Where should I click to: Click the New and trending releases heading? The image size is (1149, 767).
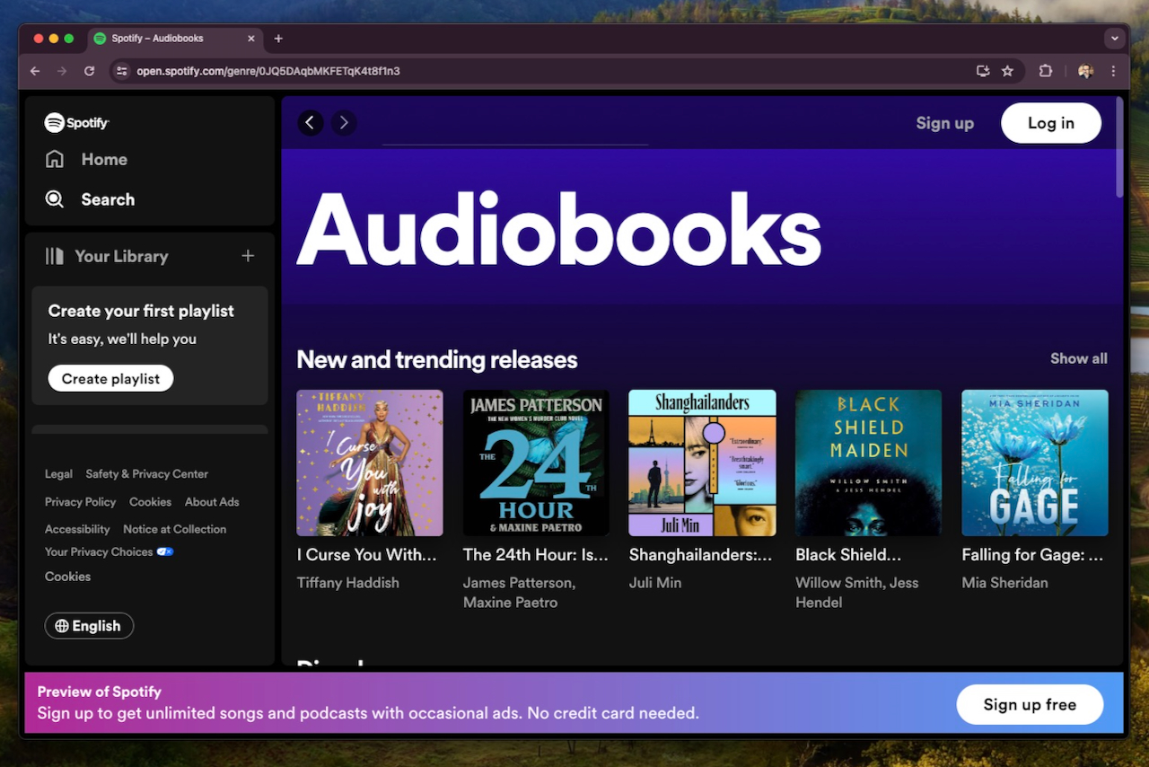(437, 360)
